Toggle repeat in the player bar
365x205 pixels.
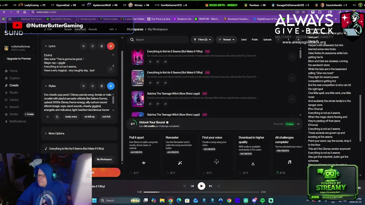click(x=219, y=186)
